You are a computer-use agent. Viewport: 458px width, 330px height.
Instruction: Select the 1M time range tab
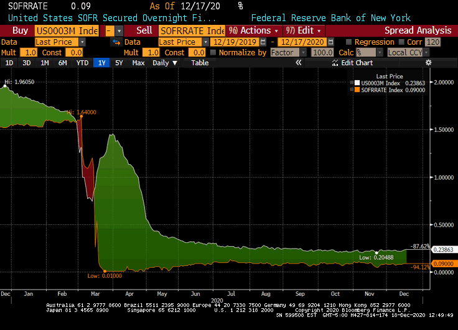click(x=44, y=63)
